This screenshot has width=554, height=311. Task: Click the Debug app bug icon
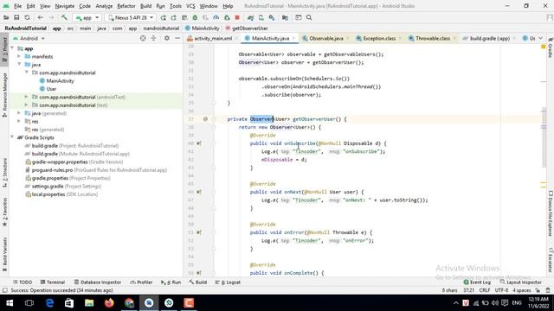tap(195, 17)
